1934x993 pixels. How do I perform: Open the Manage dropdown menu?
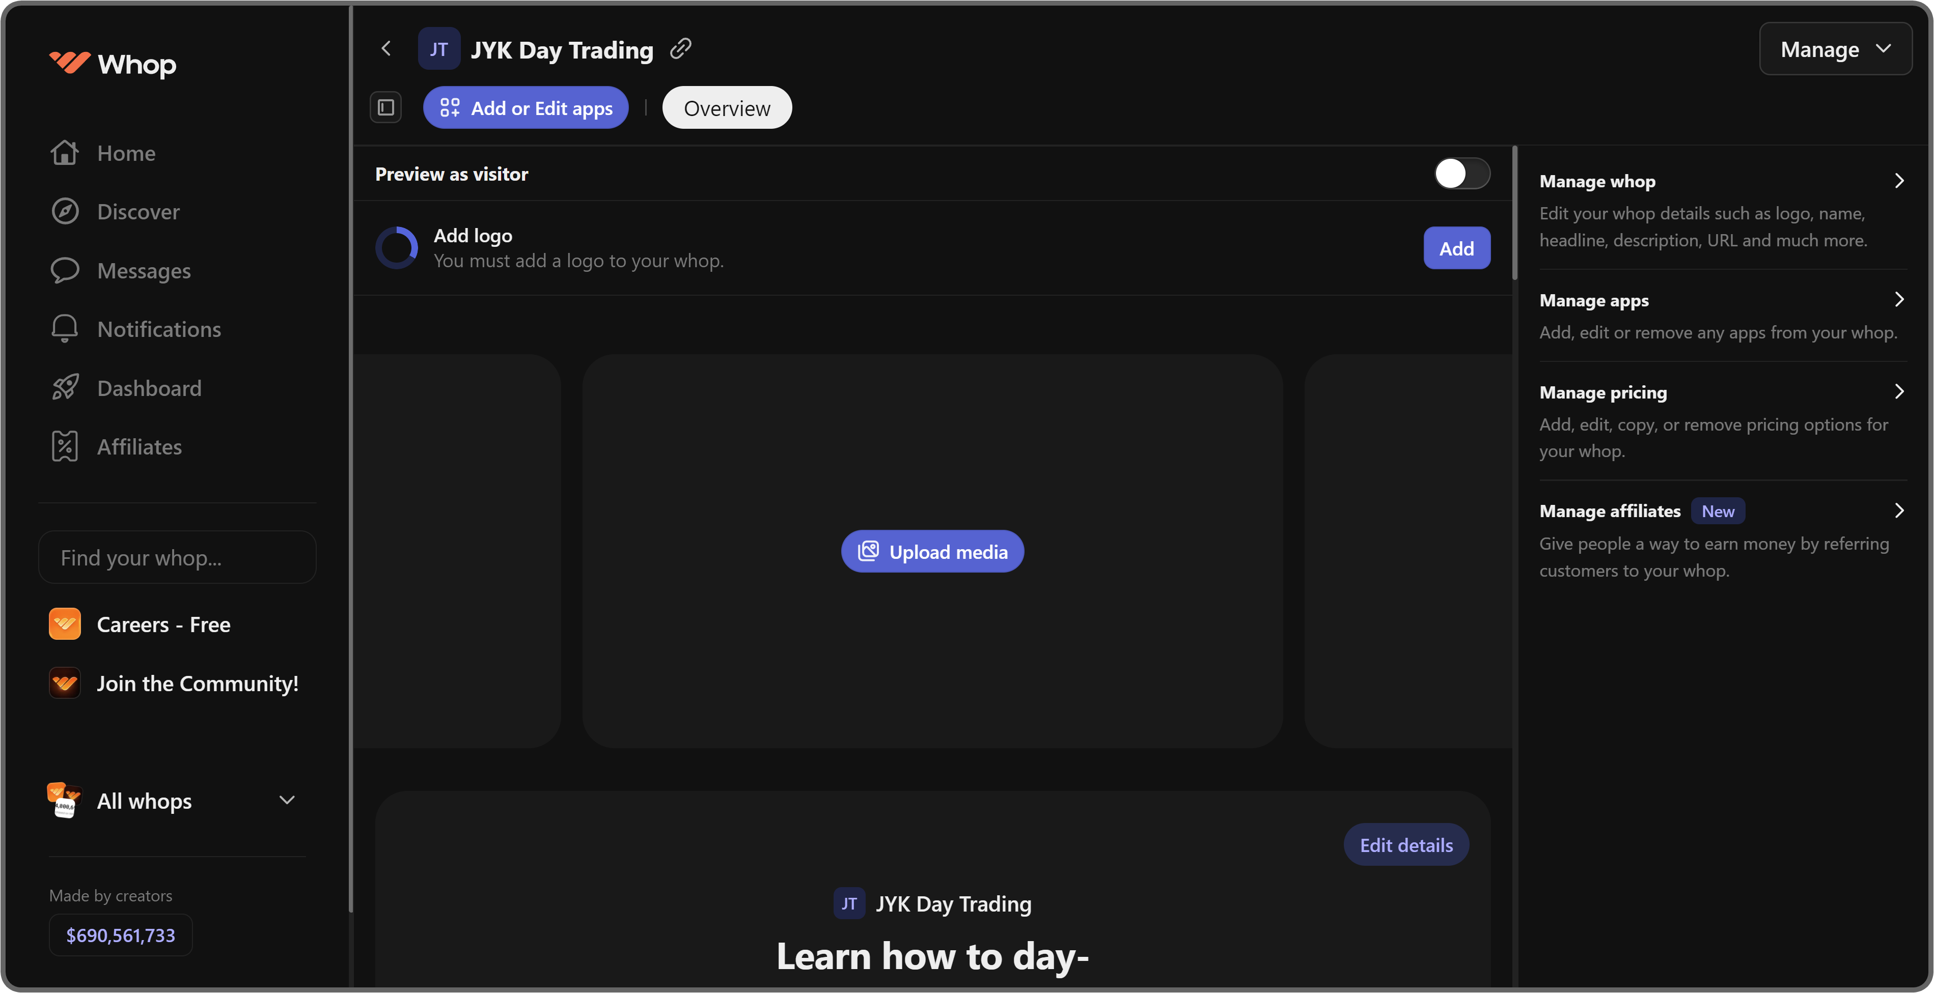click(1835, 48)
